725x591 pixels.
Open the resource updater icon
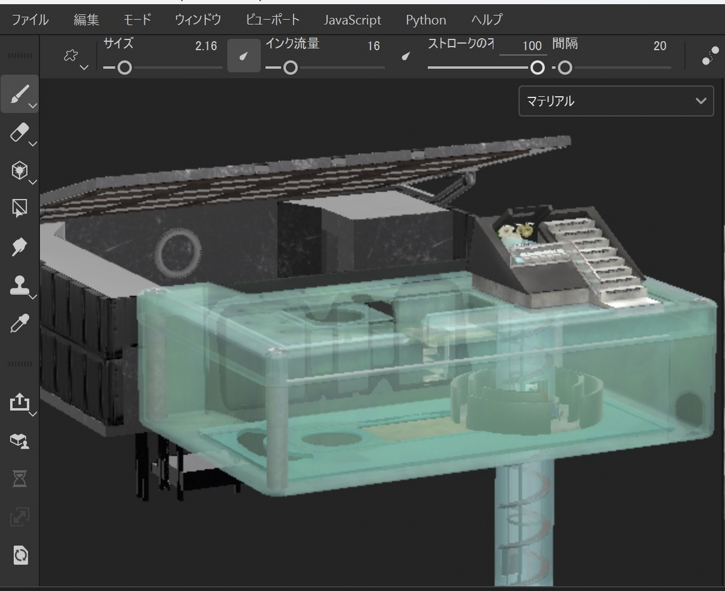pyautogui.click(x=21, y=555)
